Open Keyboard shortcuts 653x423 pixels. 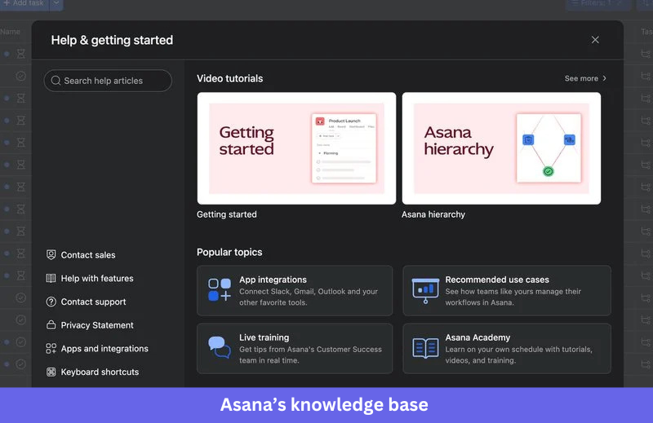[x=92, y=372]
